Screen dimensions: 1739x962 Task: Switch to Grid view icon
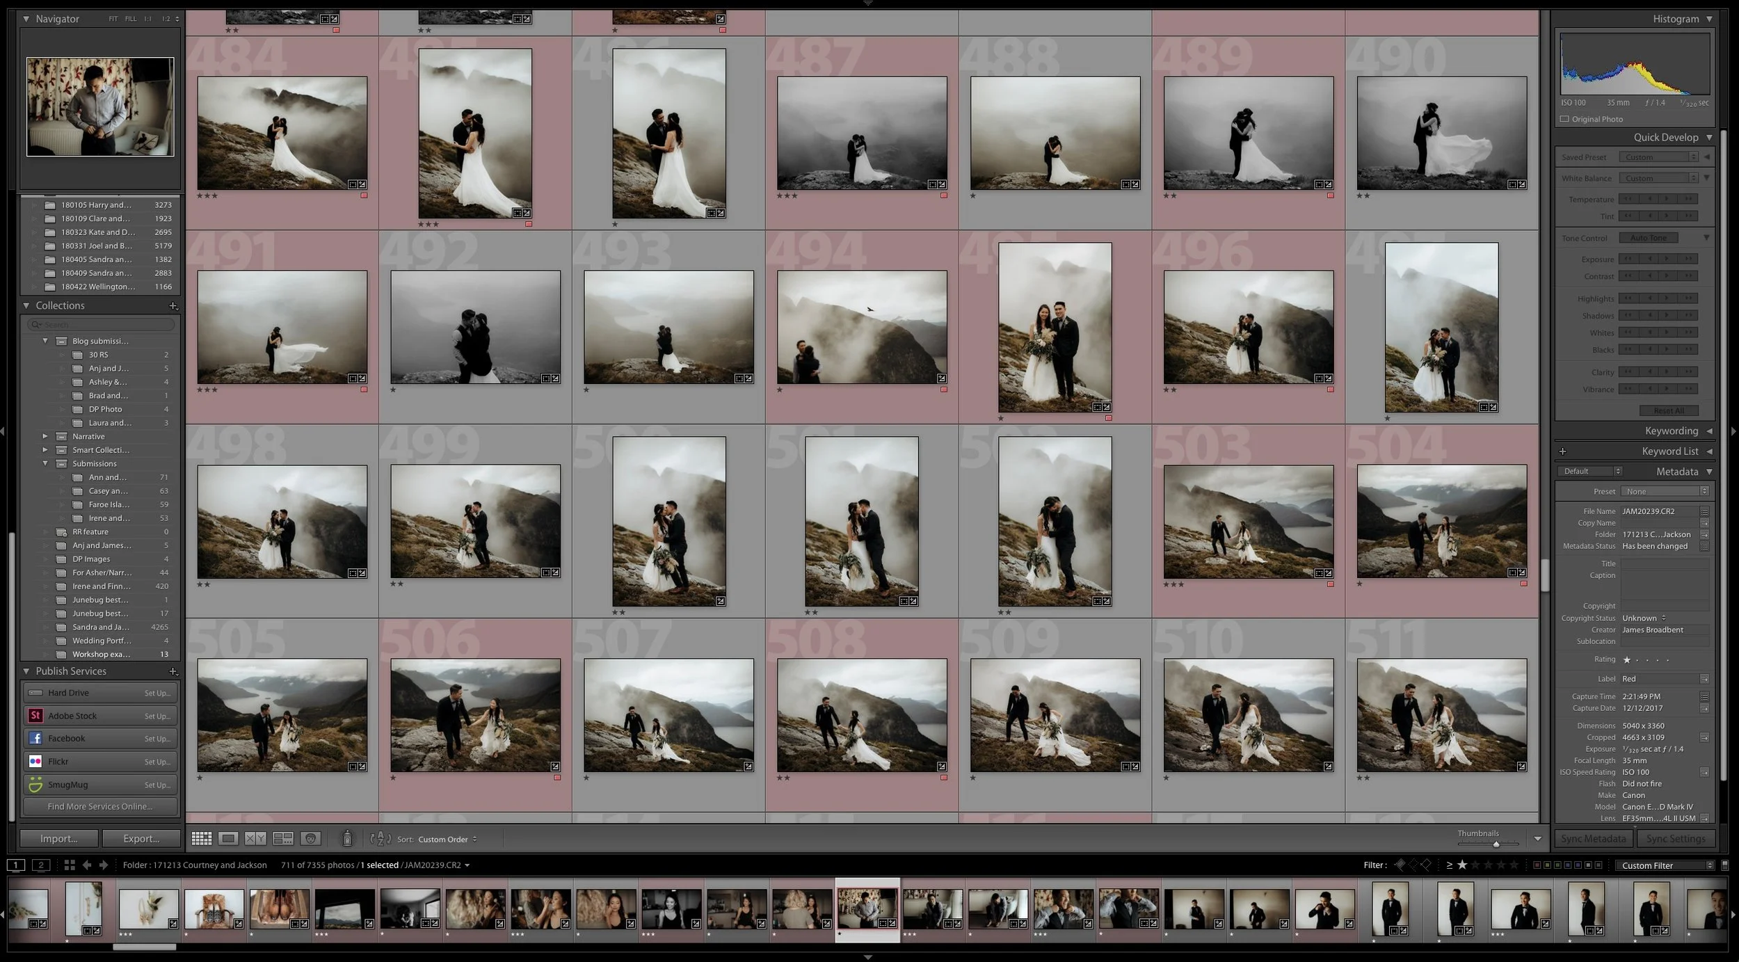point(201,839)
